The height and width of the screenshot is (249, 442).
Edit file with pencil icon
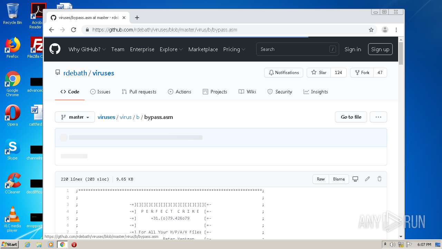click(x=367, y=179)
